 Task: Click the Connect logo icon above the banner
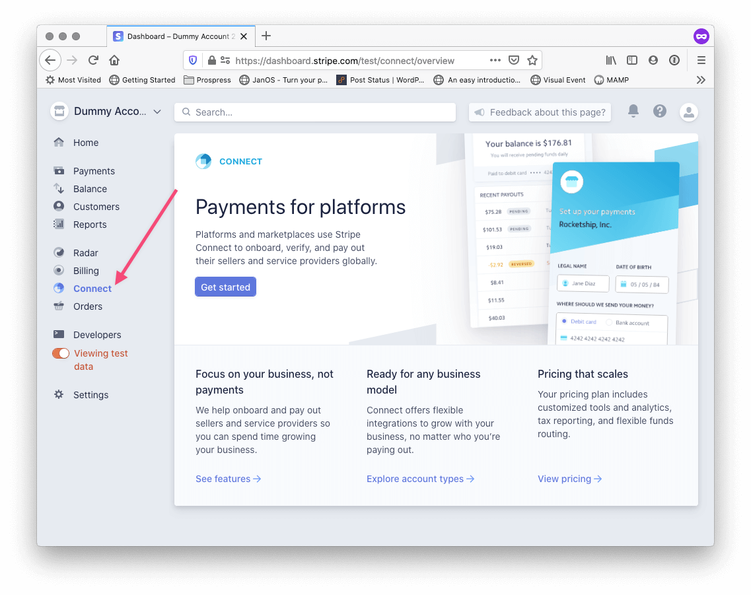(x=203, y=160)
